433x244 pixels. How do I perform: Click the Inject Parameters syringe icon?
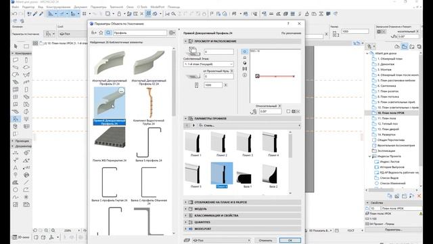point(41,14)
